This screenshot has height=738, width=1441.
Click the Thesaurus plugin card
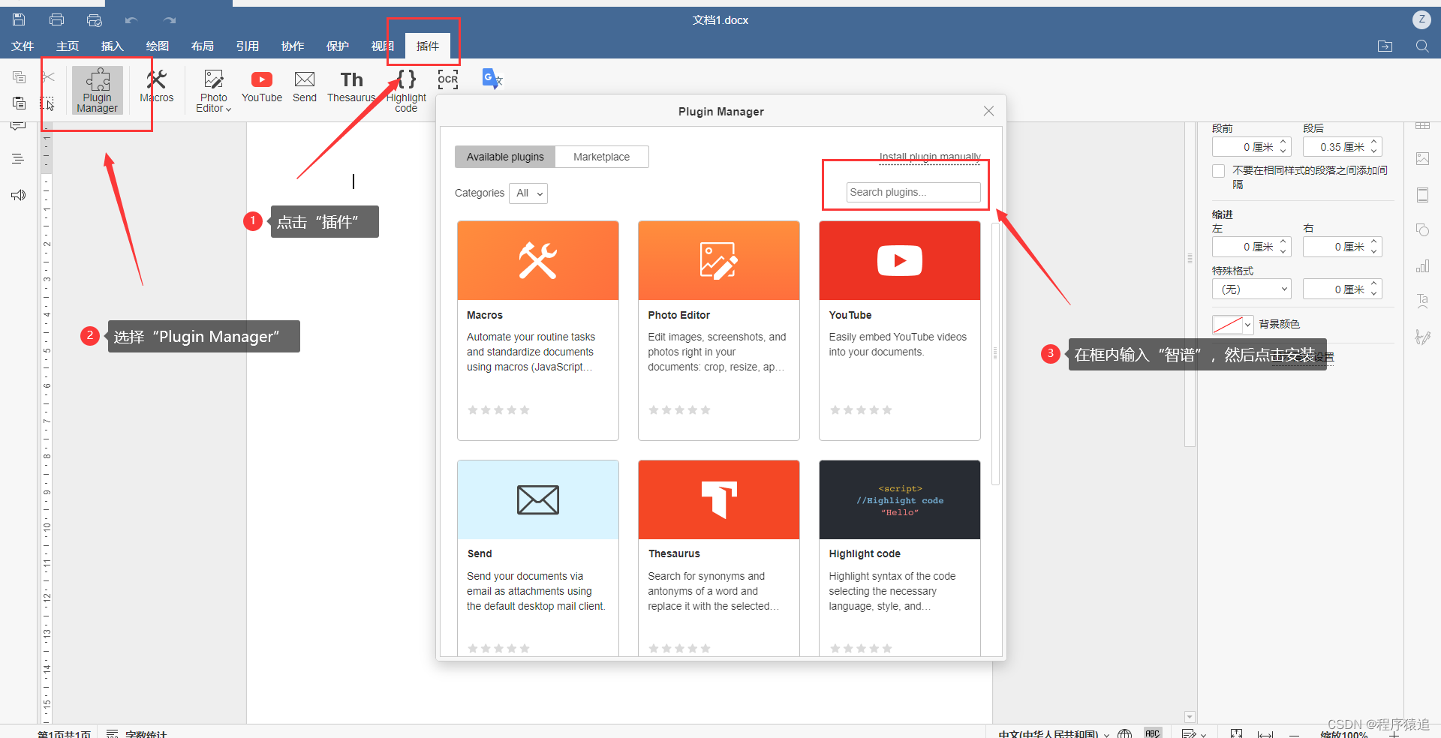pos(719,558)
